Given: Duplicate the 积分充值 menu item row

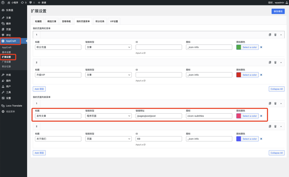Looking at the screenshot, I should (x=270, y=35).
